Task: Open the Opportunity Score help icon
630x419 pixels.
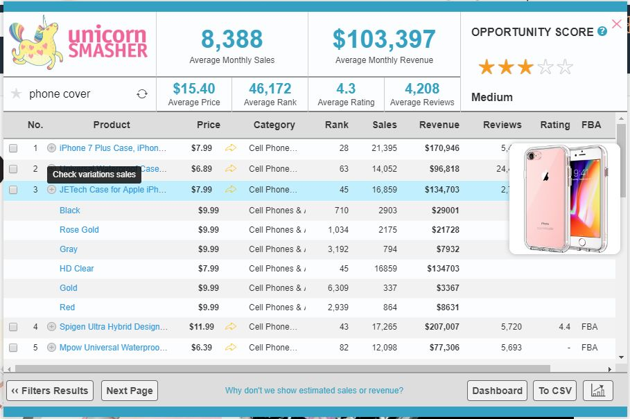Action: (x=602, y=31)
